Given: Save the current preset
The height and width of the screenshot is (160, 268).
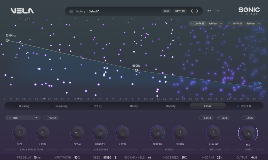Looking at the screenshot, I should point(166,11).
